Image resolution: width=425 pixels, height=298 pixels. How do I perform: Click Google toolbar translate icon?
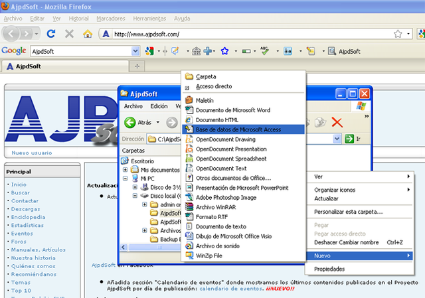(x=288, y=51)
